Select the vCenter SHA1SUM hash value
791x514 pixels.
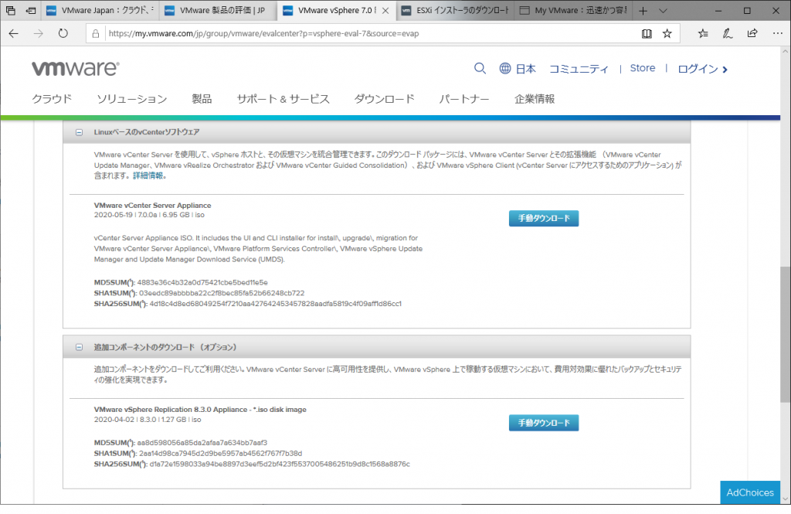[222, 293]
